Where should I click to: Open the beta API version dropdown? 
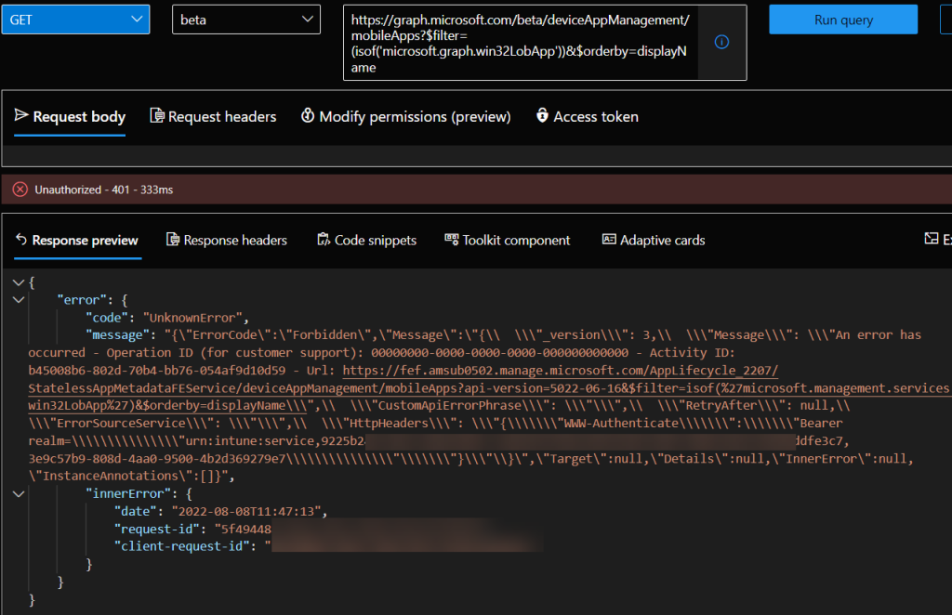245,20
